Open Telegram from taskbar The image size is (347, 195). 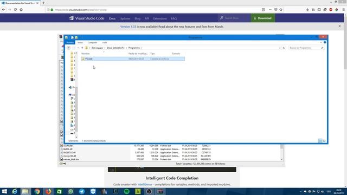(x=82, y=191)
